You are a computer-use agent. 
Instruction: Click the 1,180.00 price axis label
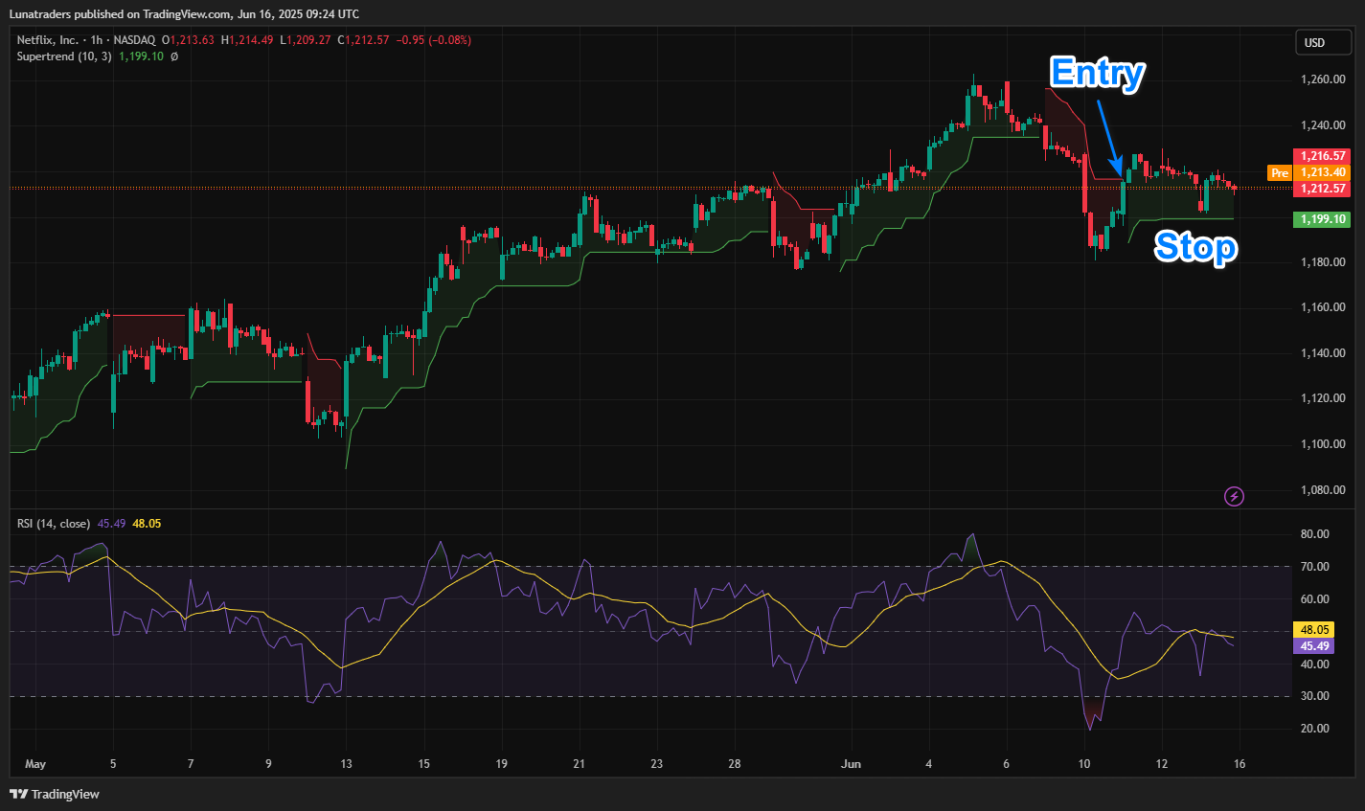pyautogui.click(x=1323, y=262)
